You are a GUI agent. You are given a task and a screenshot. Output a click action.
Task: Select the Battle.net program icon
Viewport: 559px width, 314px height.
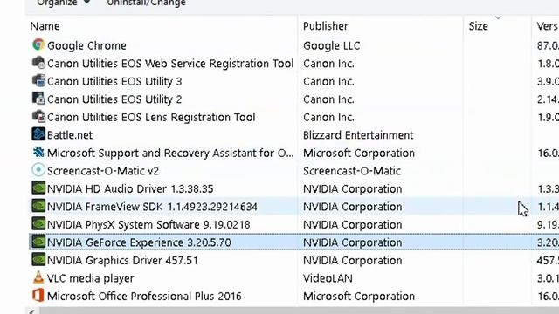[x=38, y=134]
